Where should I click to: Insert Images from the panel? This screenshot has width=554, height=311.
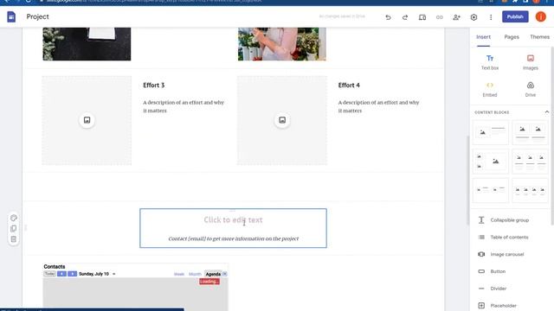point(531,62)
